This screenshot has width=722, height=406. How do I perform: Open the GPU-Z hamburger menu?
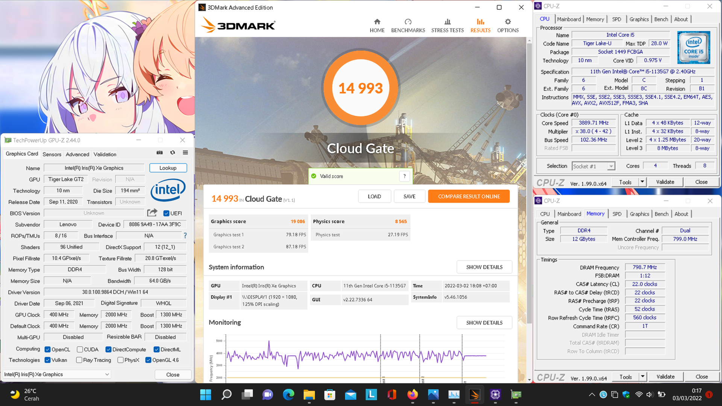click(185, 153)
